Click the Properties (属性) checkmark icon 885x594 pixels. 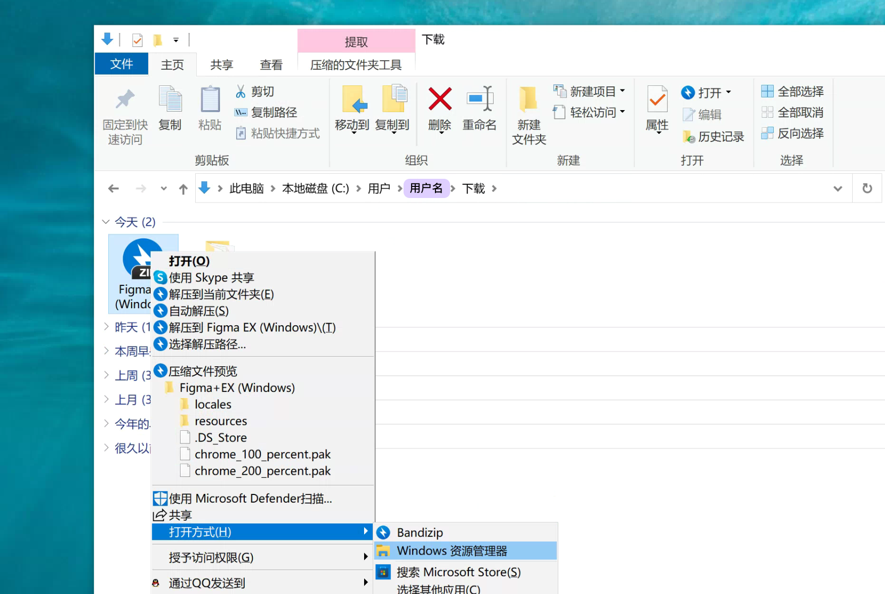657,99
